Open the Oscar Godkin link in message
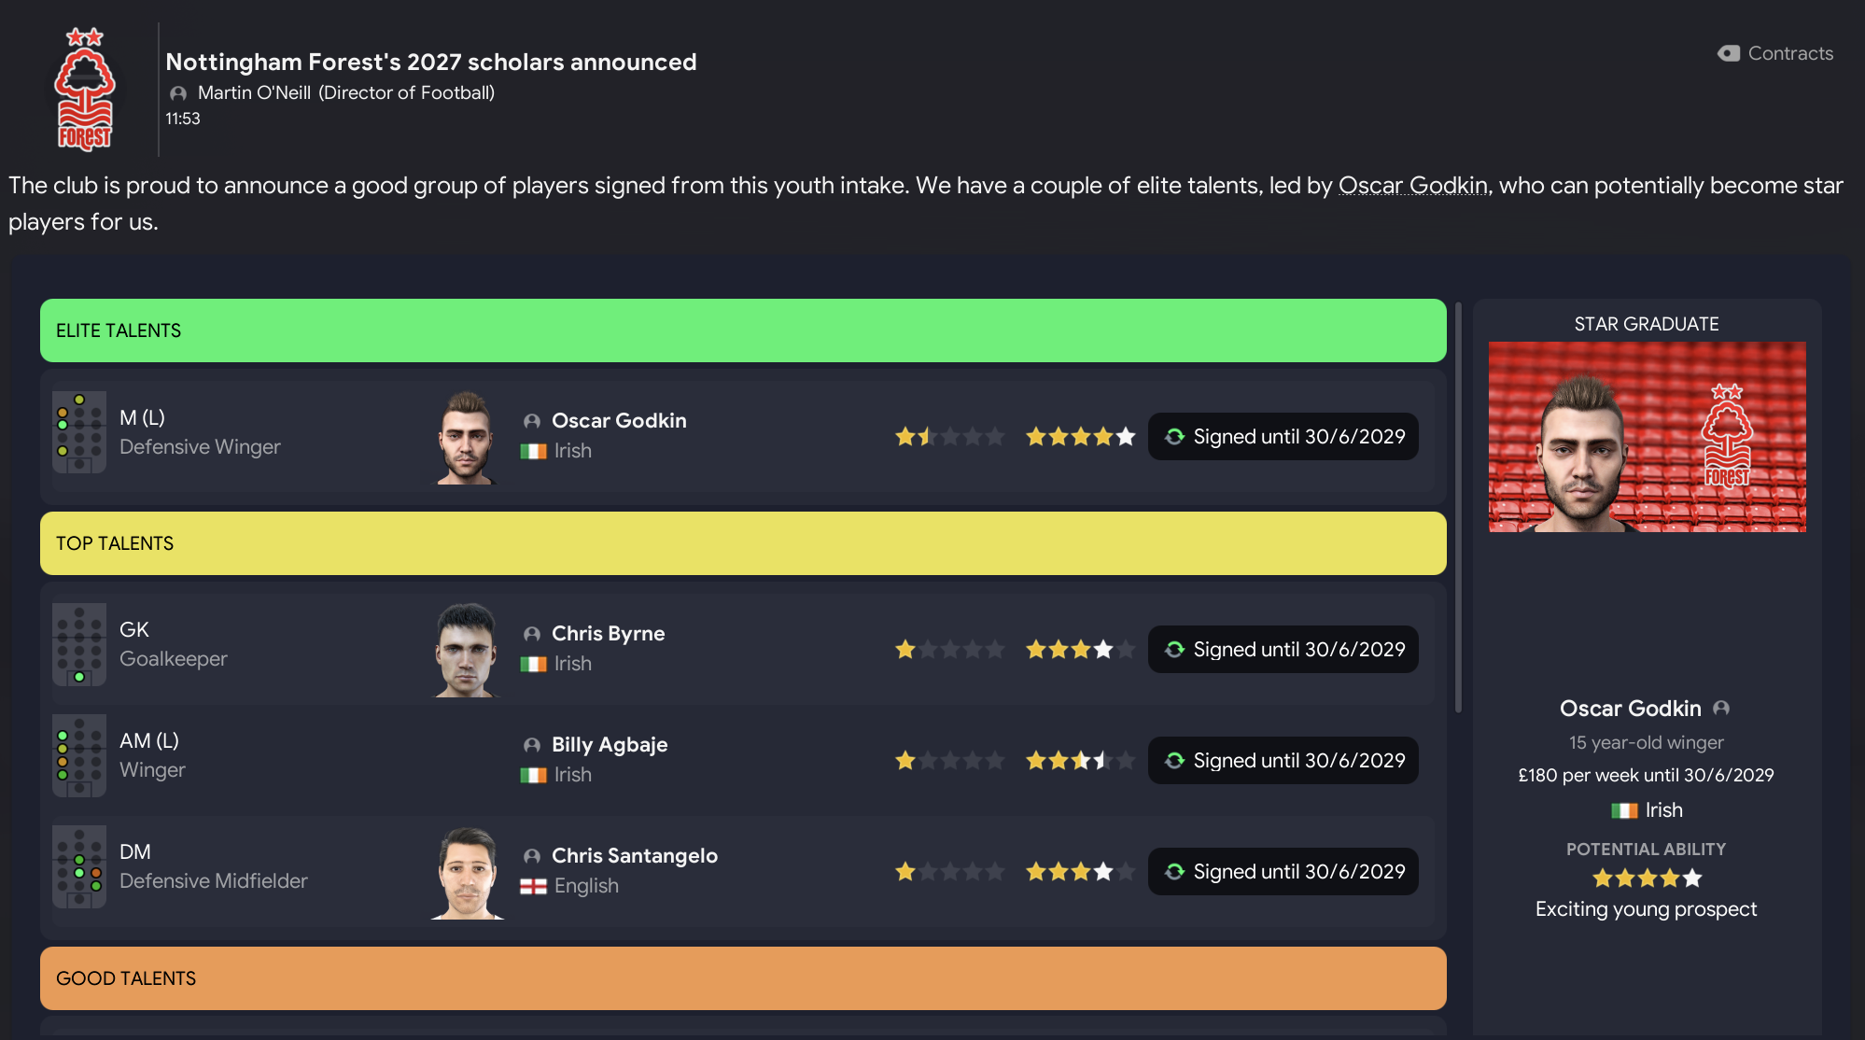1865x1040 pixels. (1412, 186)
